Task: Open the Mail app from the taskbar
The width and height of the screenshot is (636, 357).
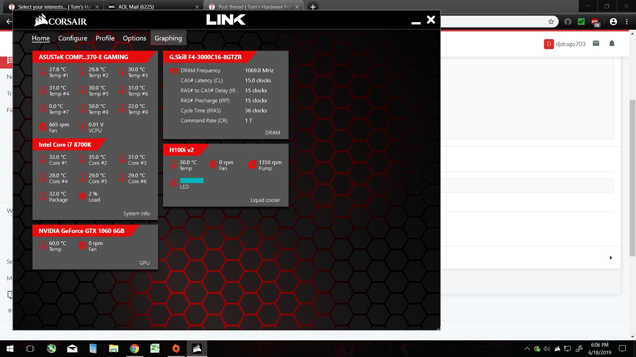Action: 72,349
